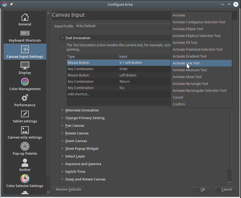Expand the Zoom and Rotate Canvas section
Screen dimensions: 241x198
pyautogui.click(x=63, y=179)
